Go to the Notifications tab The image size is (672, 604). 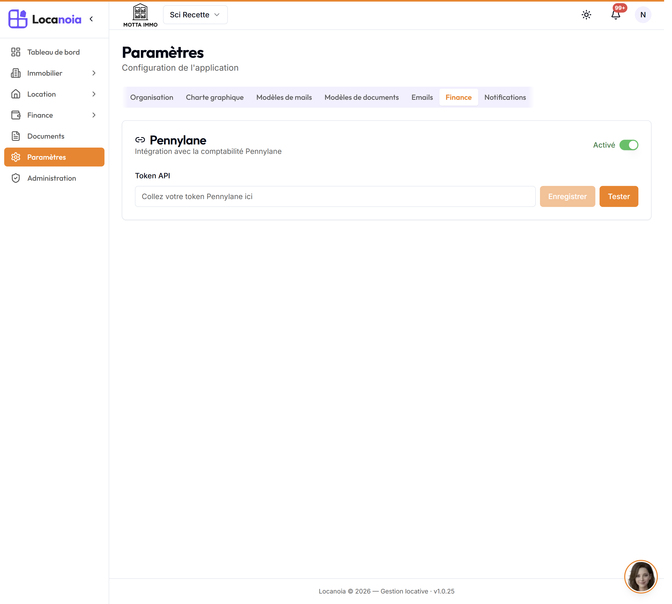[x=505, y=97]
